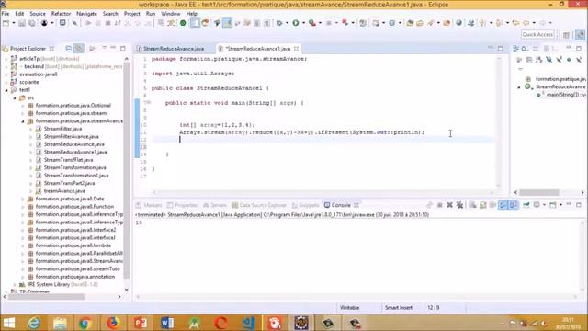
Task: Click the Console output value 10
Action: tap(139, 223)
